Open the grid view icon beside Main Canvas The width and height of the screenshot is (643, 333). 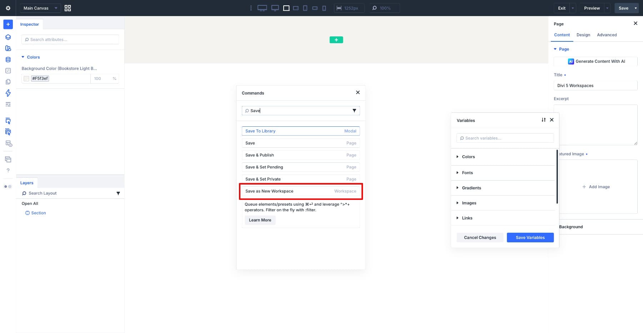click(68, 8)
